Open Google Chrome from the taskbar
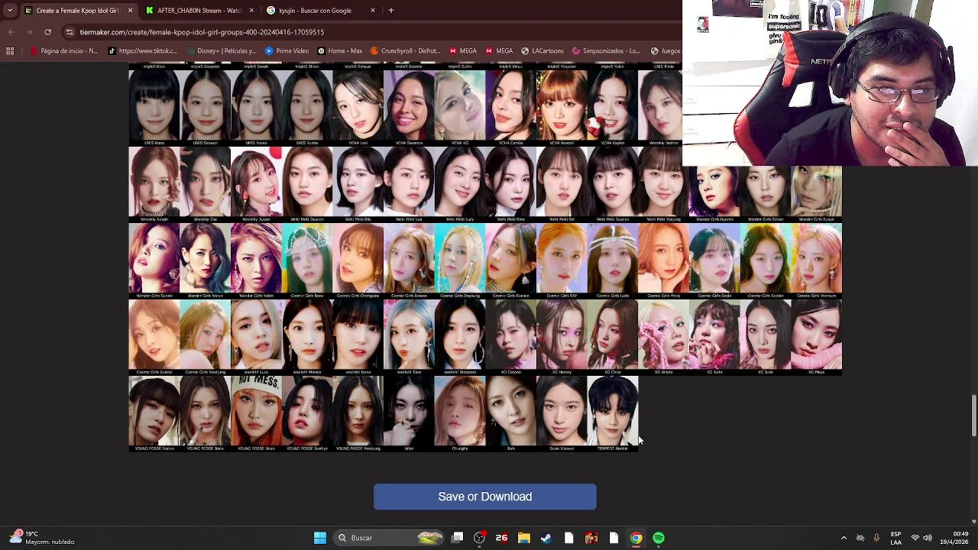Screen dimensions: 978x550 pyautogui.click(x=636, y=538)
